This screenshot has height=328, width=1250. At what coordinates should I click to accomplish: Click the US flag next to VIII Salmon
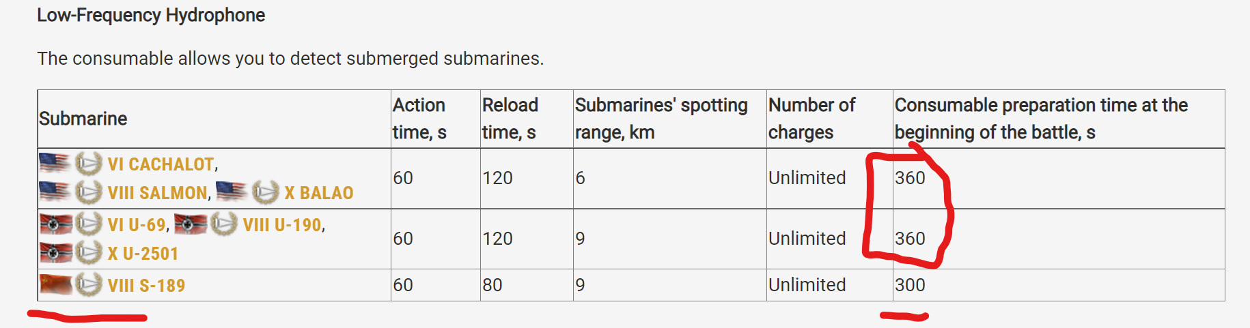coord(55,192)
